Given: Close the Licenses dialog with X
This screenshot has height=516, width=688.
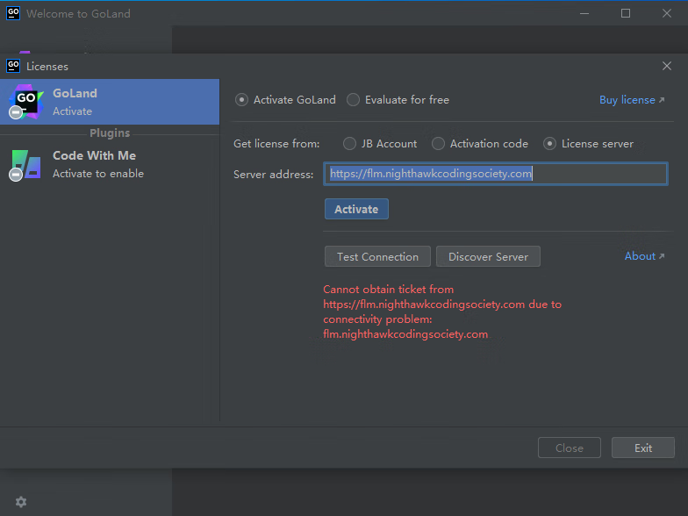Looking at the screenshot, I should 666,66.
